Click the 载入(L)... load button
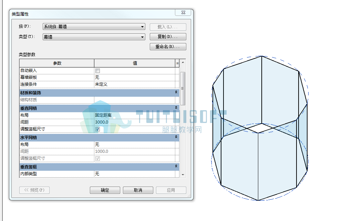Image resolution: width=364 pixels, height=221 pixels. 168,27
